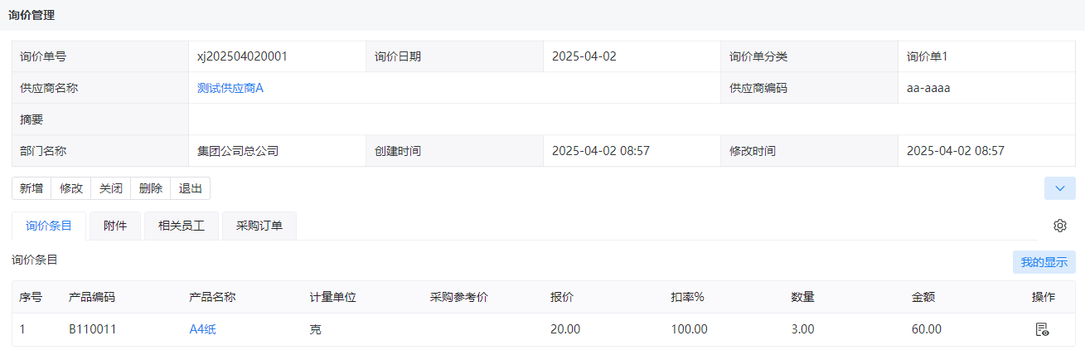1085x355 pixels.
Task: Expand the blue chevron-down button
Action: click(1059, 188)
